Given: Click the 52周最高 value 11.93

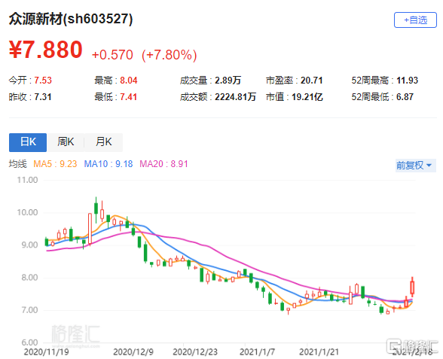Looking at the screenshot, I should [407, 81].
